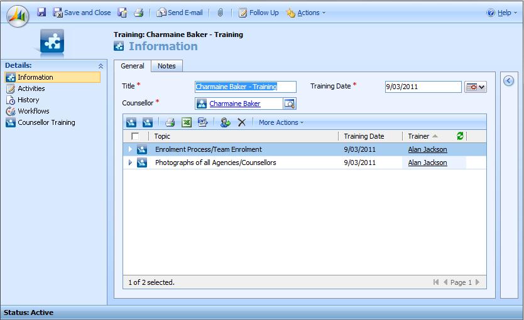Expand the More Actions dropdown
The image size is (524, 320).
point(281,122)
